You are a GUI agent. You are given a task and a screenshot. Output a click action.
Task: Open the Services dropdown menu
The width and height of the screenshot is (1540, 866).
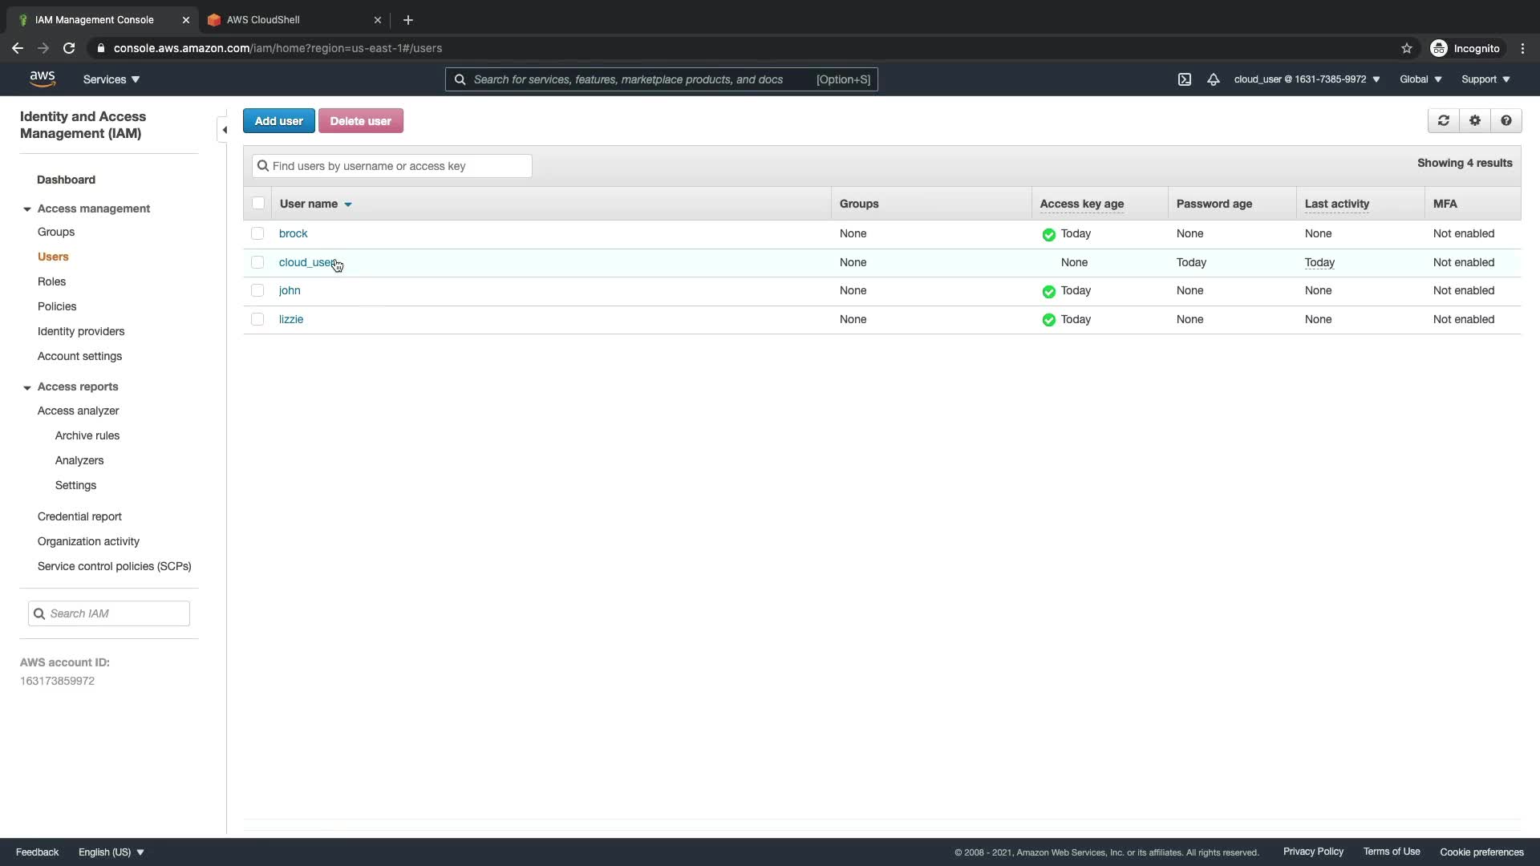point(111,79)
